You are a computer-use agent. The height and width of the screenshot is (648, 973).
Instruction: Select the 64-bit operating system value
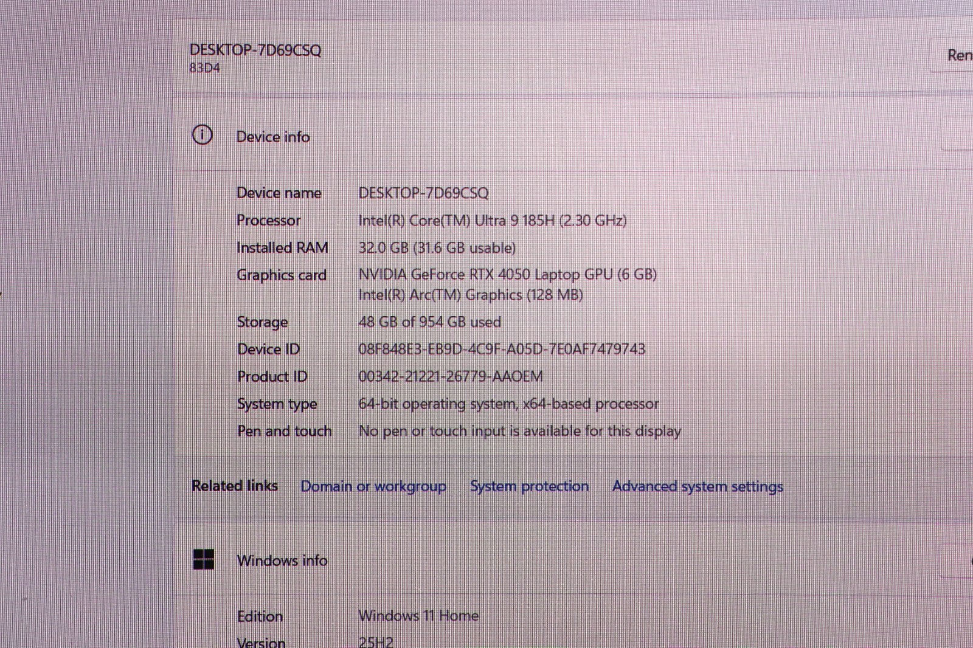[x=508, y=404]
